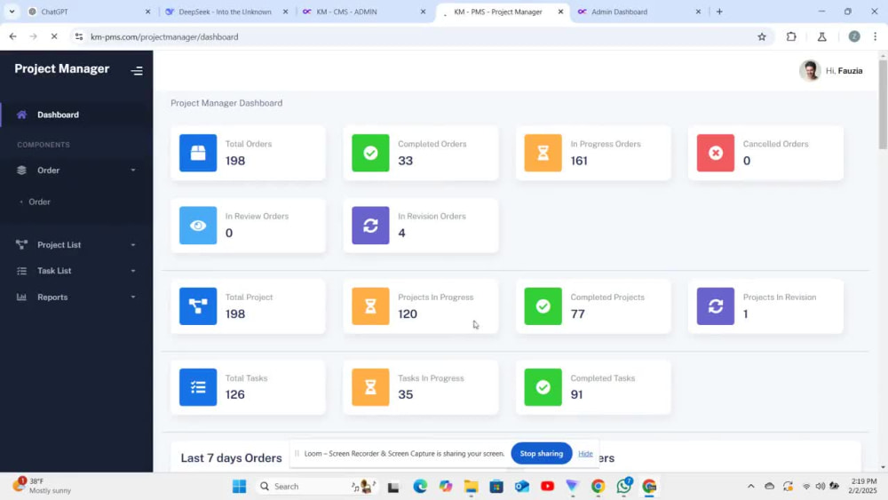Bookmark this page with the star icon

pyautogui.click(x=762, y=36)
